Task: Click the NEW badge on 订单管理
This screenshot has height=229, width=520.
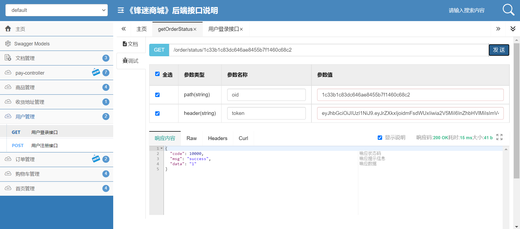Action: tap(96, 158)
